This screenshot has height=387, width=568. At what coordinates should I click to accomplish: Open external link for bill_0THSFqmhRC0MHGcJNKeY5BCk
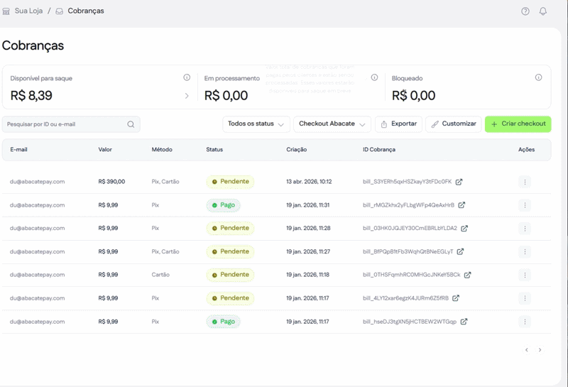(x=468, y=275)
